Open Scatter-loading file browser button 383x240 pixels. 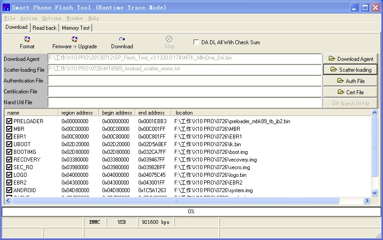point(350,70)
